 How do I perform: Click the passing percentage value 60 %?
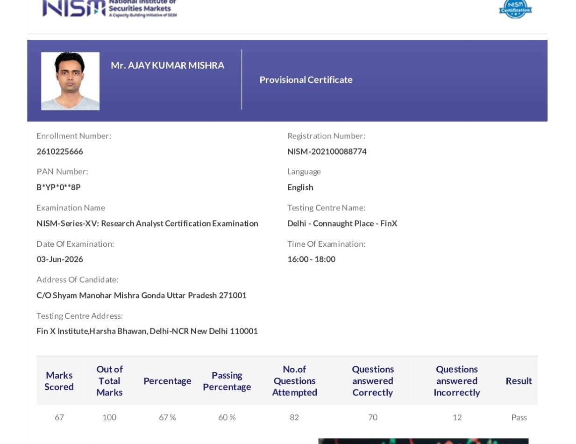pyautogui.click(x=227, y=417)
